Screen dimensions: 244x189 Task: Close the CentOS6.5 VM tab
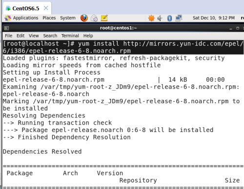point(46,8)
